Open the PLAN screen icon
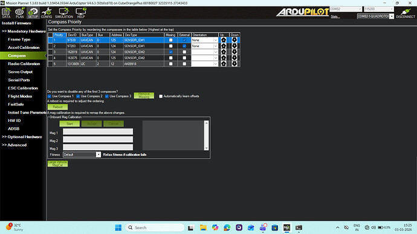 (x=19, y=13)
